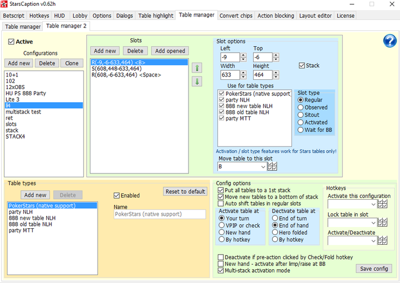Click modifier grid icon beside Activate this configuration
Viewport: 400px width, 283px height.
coord(382,204)
